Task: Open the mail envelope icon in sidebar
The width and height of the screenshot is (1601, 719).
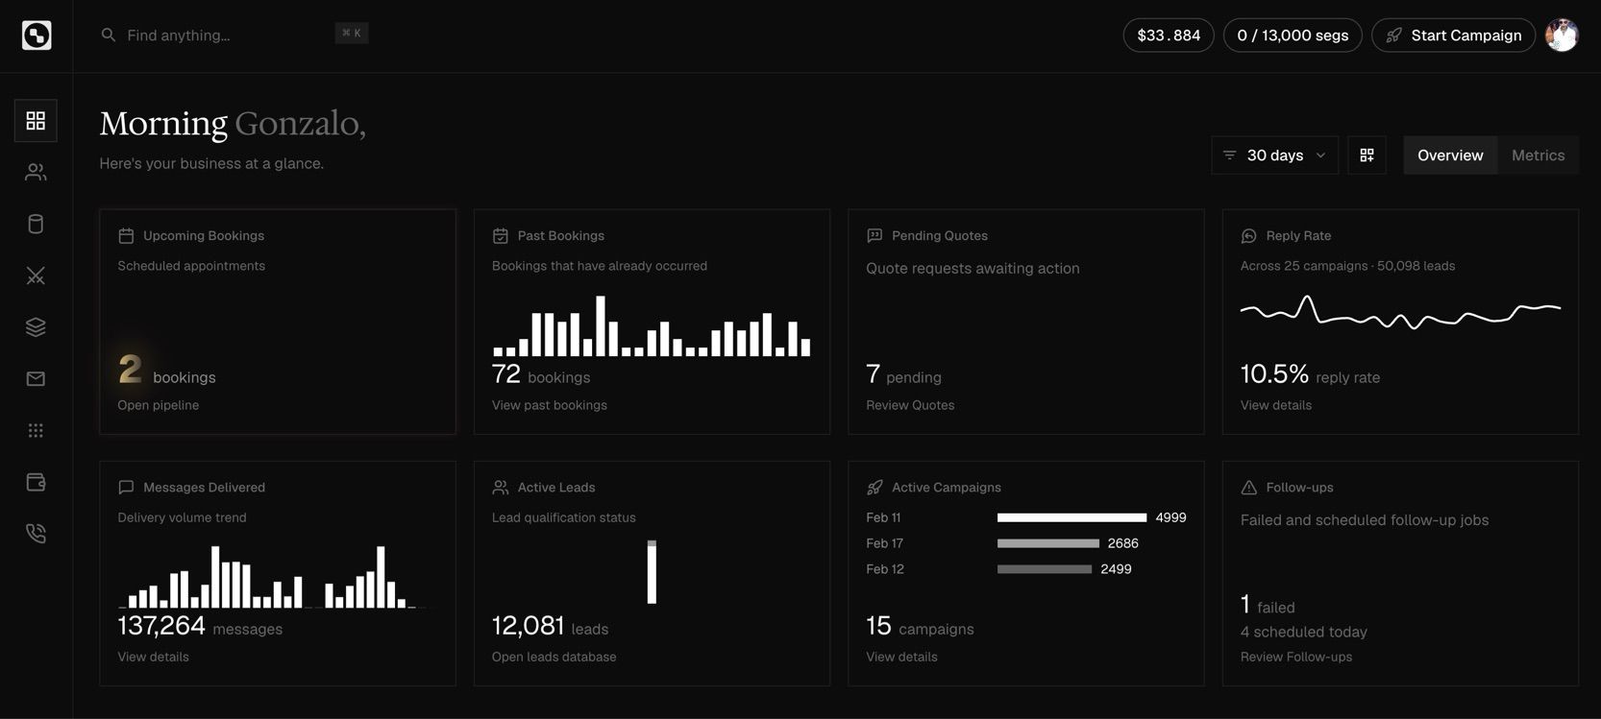Action: 36,379
